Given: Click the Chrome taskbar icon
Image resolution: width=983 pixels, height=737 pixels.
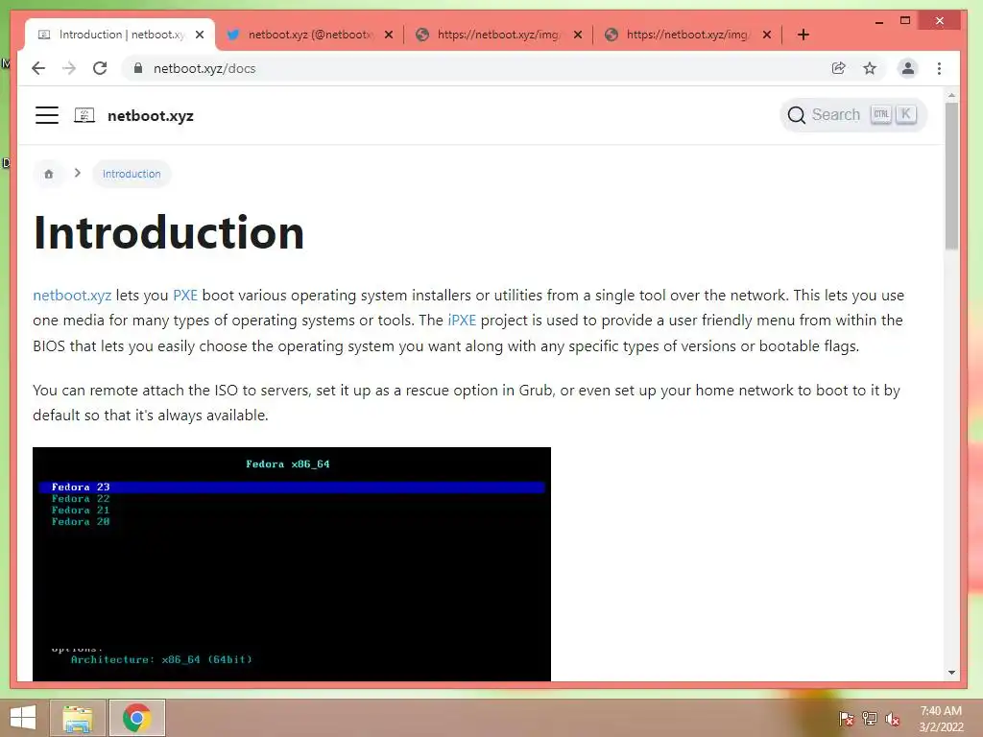Looking at the screenshot, I should click(x=136, y=718).
